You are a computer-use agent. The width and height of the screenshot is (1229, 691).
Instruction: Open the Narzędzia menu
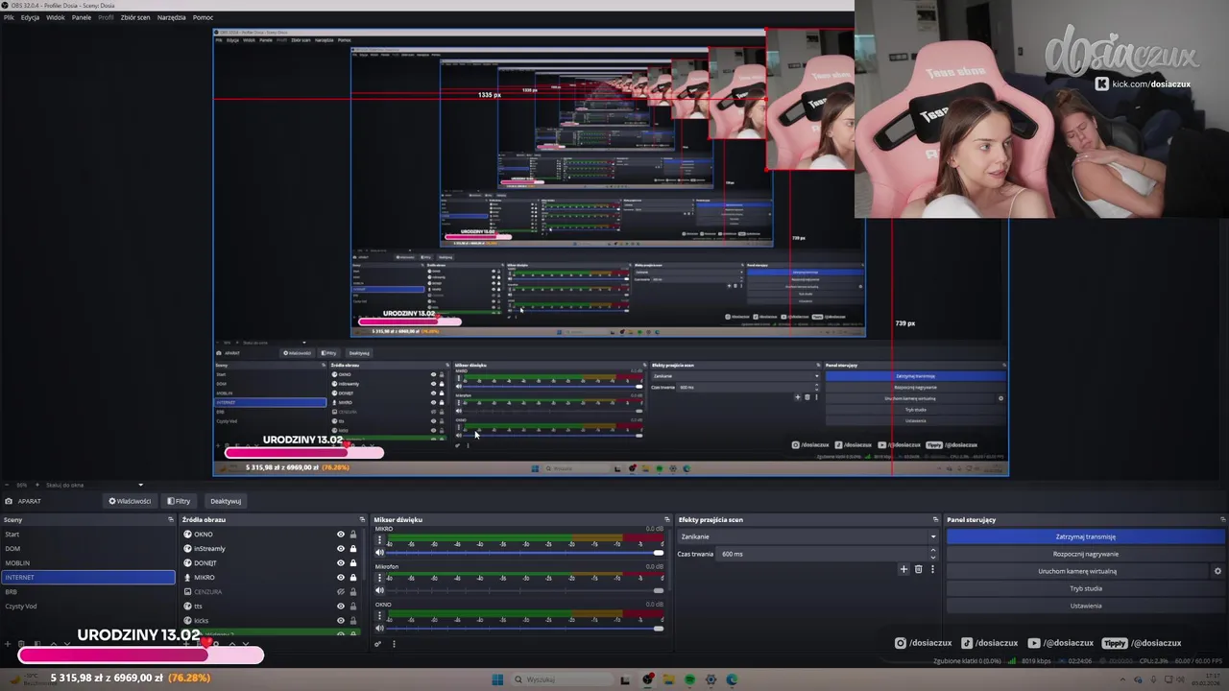click(x=172, y=17)
